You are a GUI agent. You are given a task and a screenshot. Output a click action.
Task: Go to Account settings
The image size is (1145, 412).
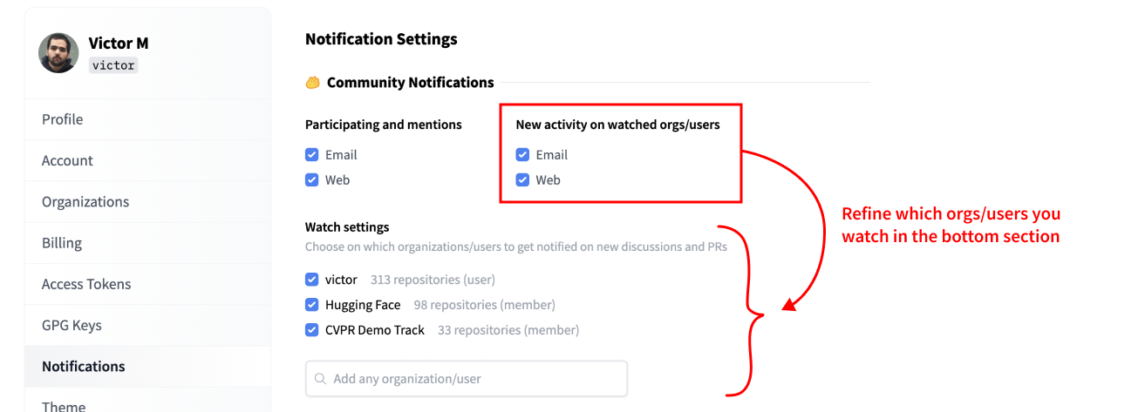coord(67,160)
